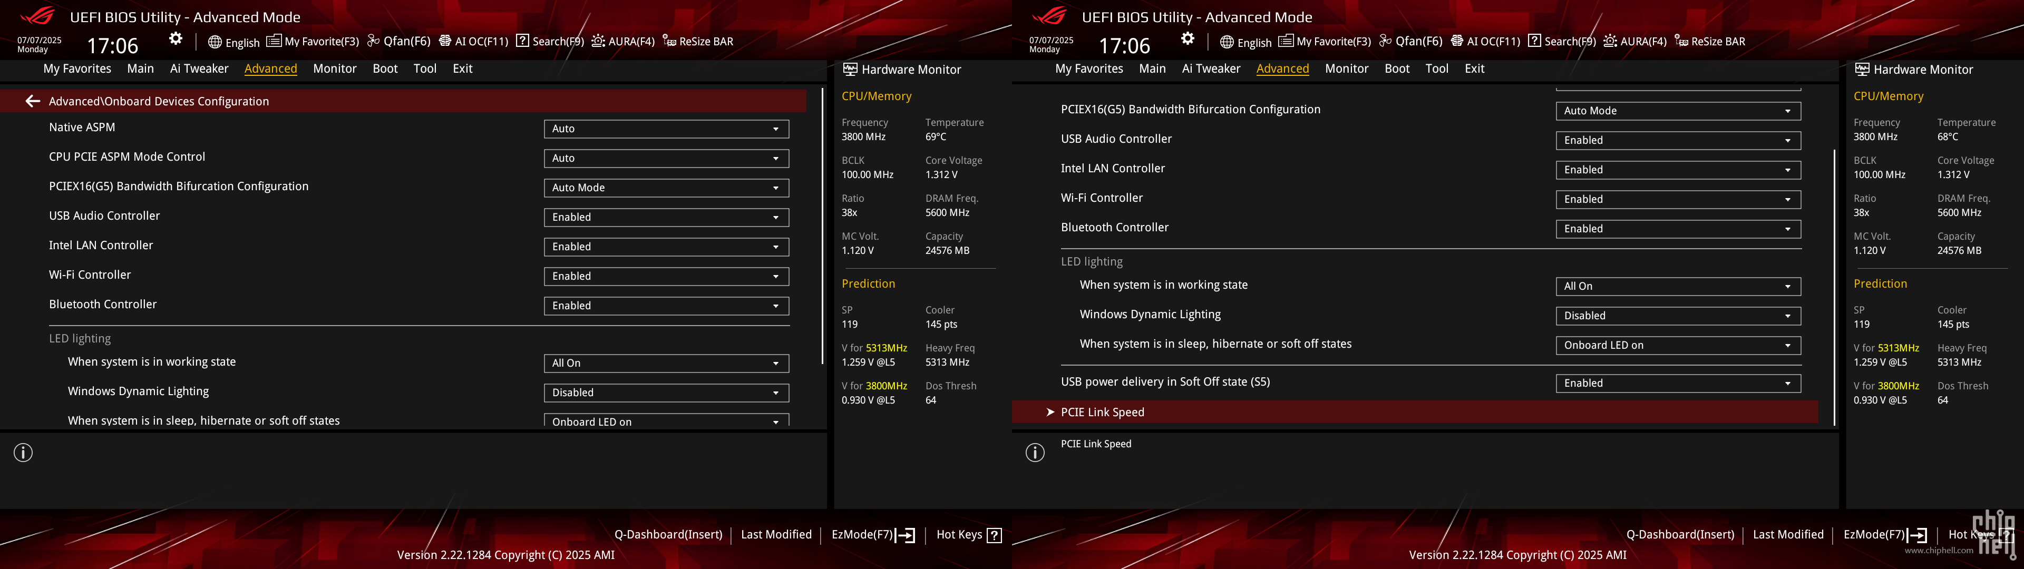Click the 69°C temperature reading
This screenshot has width=2024, height=569.
click(936, 137)
